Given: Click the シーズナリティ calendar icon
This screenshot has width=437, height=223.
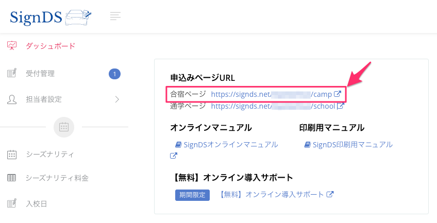Looking at the screenshot, I should click(12, 154).
